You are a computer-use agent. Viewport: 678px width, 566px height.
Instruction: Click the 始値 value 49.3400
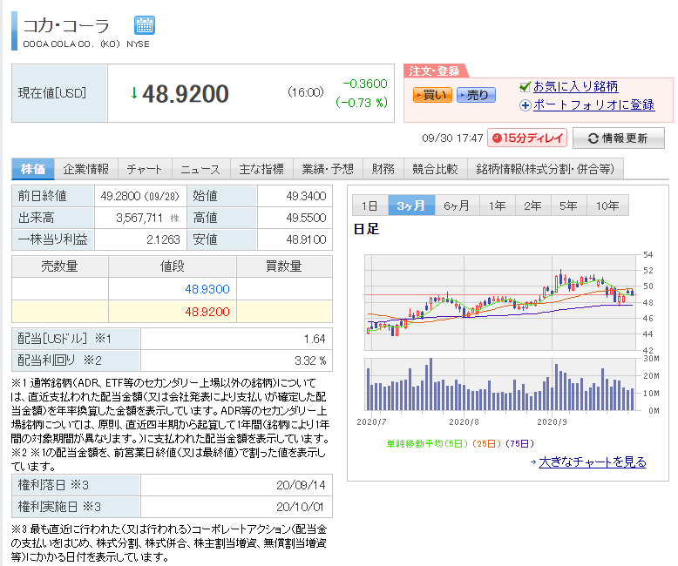pyautogui.click(x=306, y=196)
